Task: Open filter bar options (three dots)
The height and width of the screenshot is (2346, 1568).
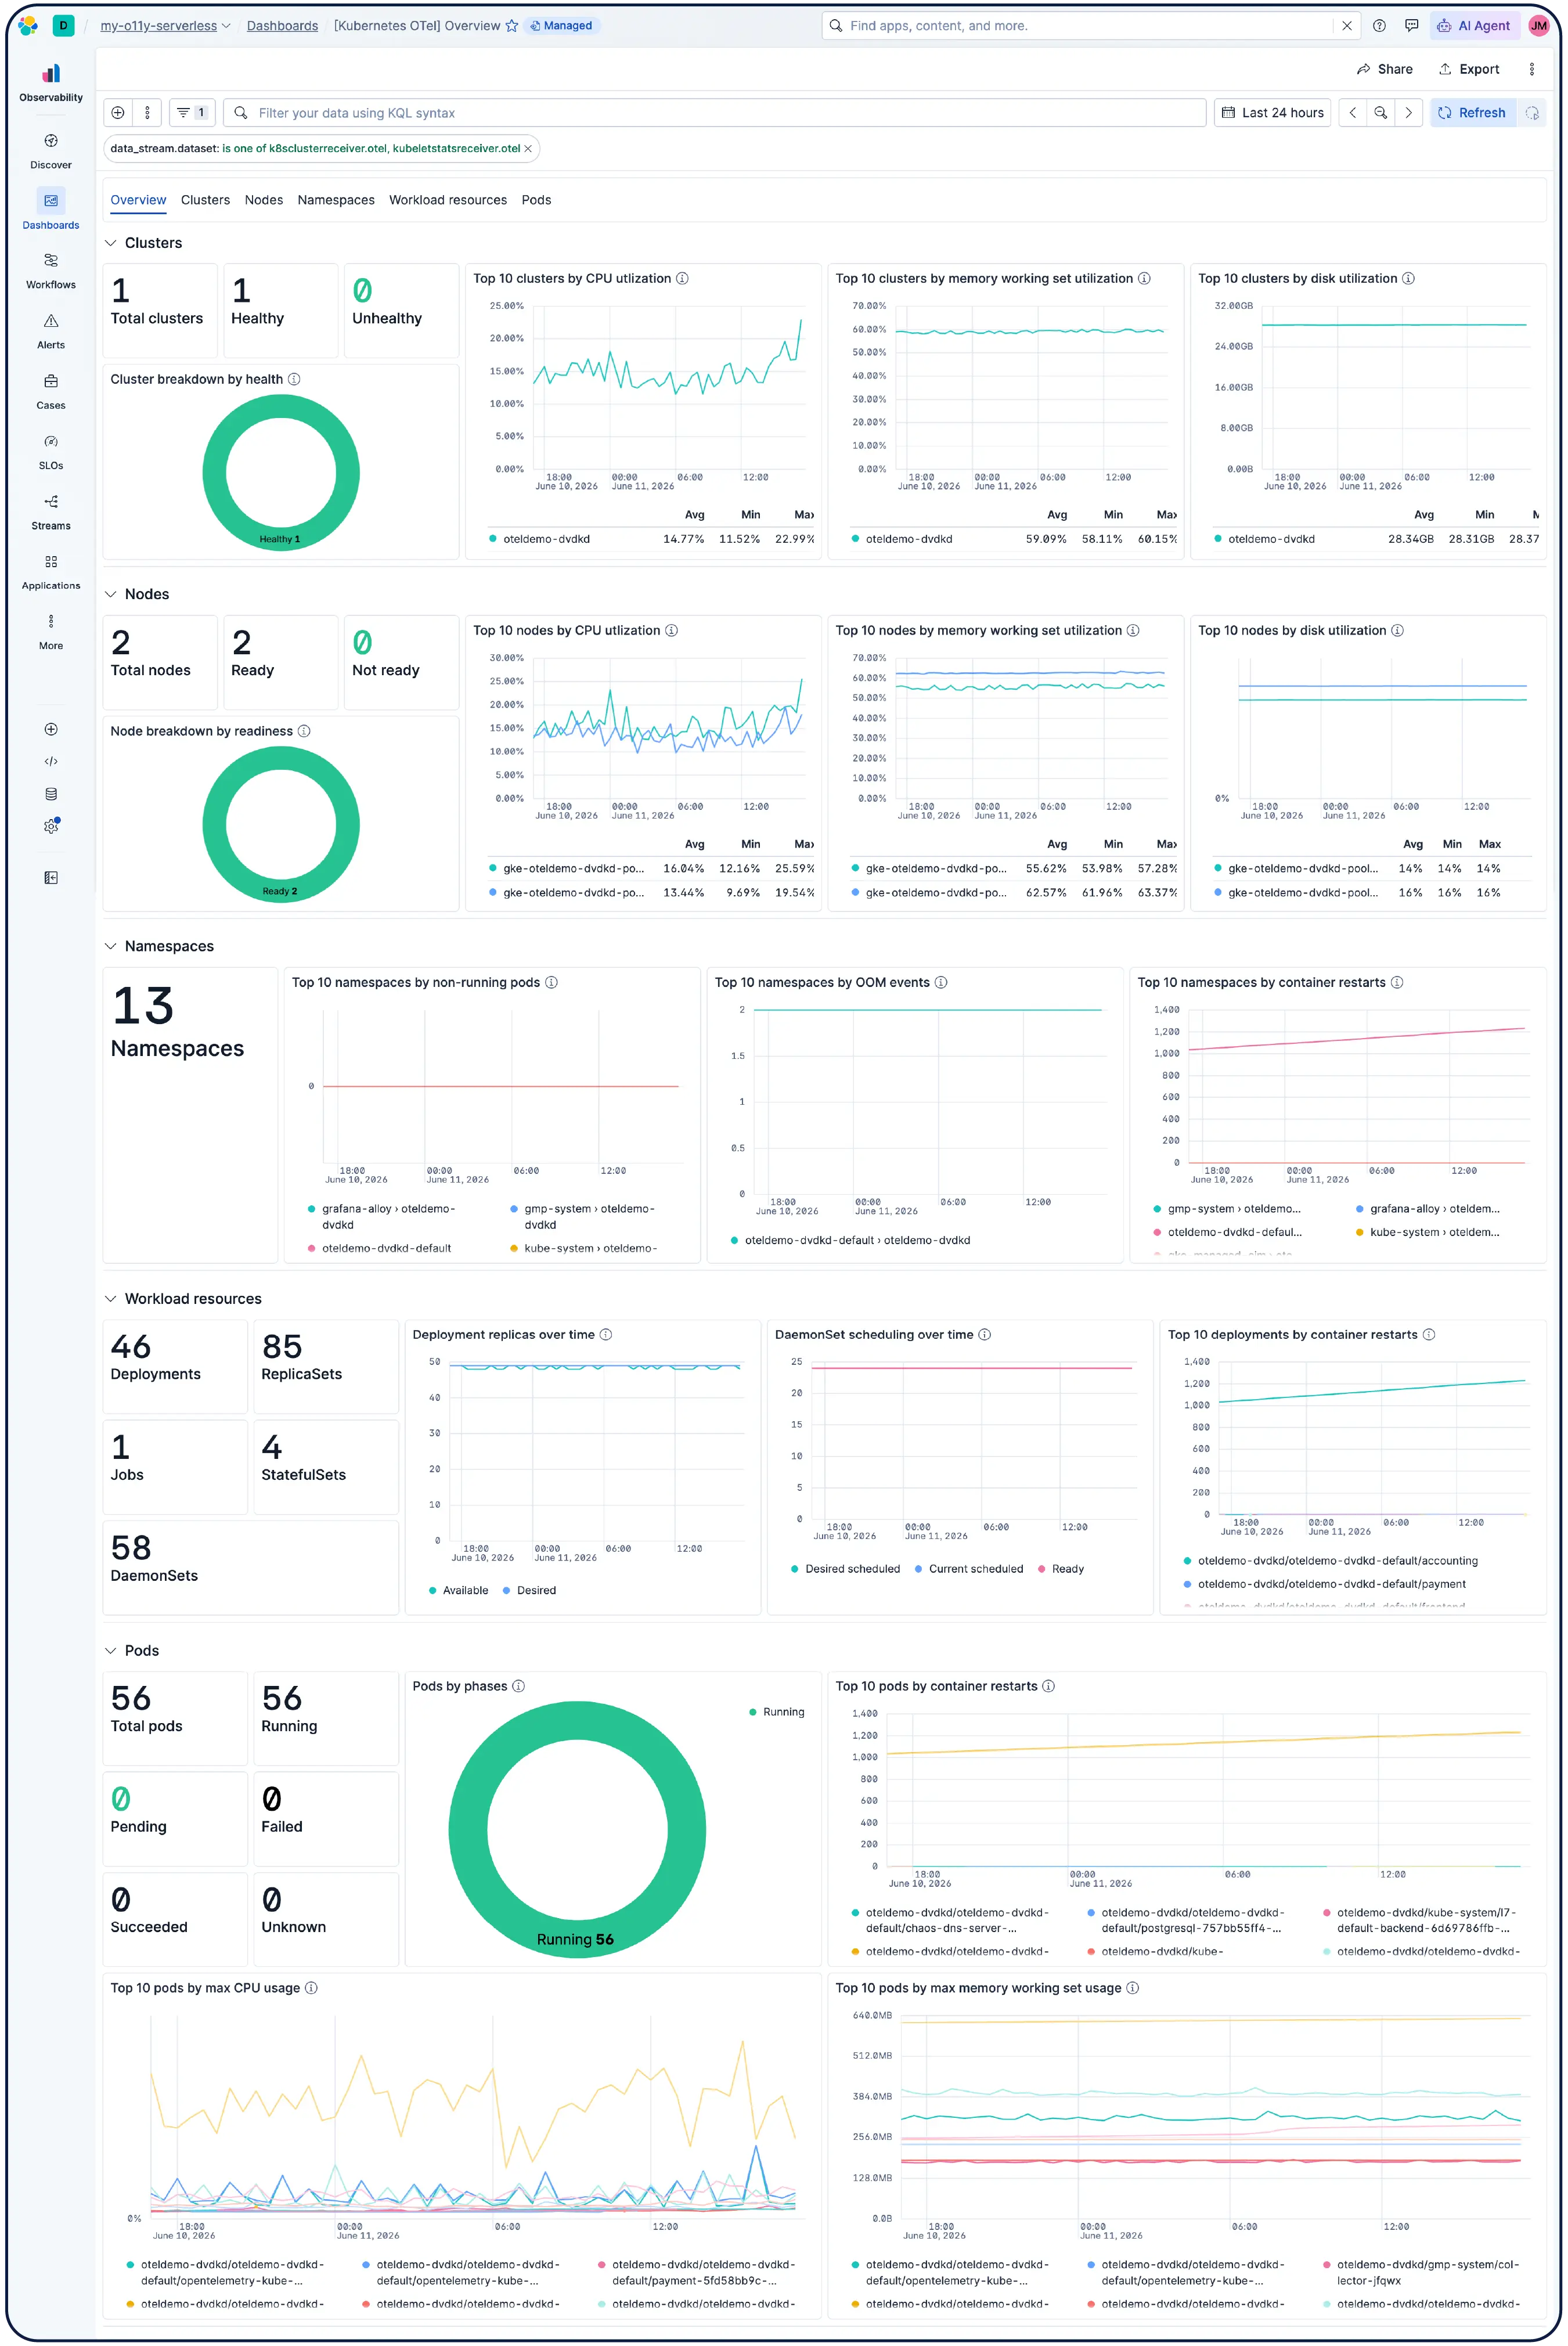Action: pyautogui.click(x=147, y=113)
